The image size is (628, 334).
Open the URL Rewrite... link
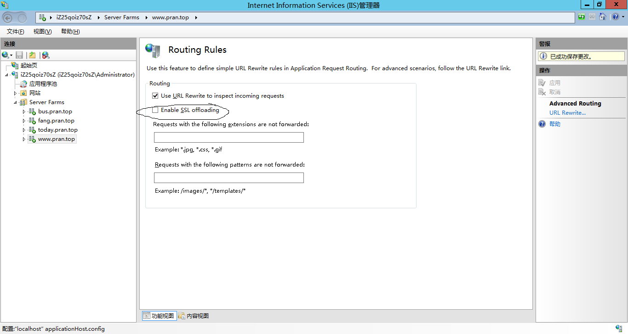(x=567, y=113)
